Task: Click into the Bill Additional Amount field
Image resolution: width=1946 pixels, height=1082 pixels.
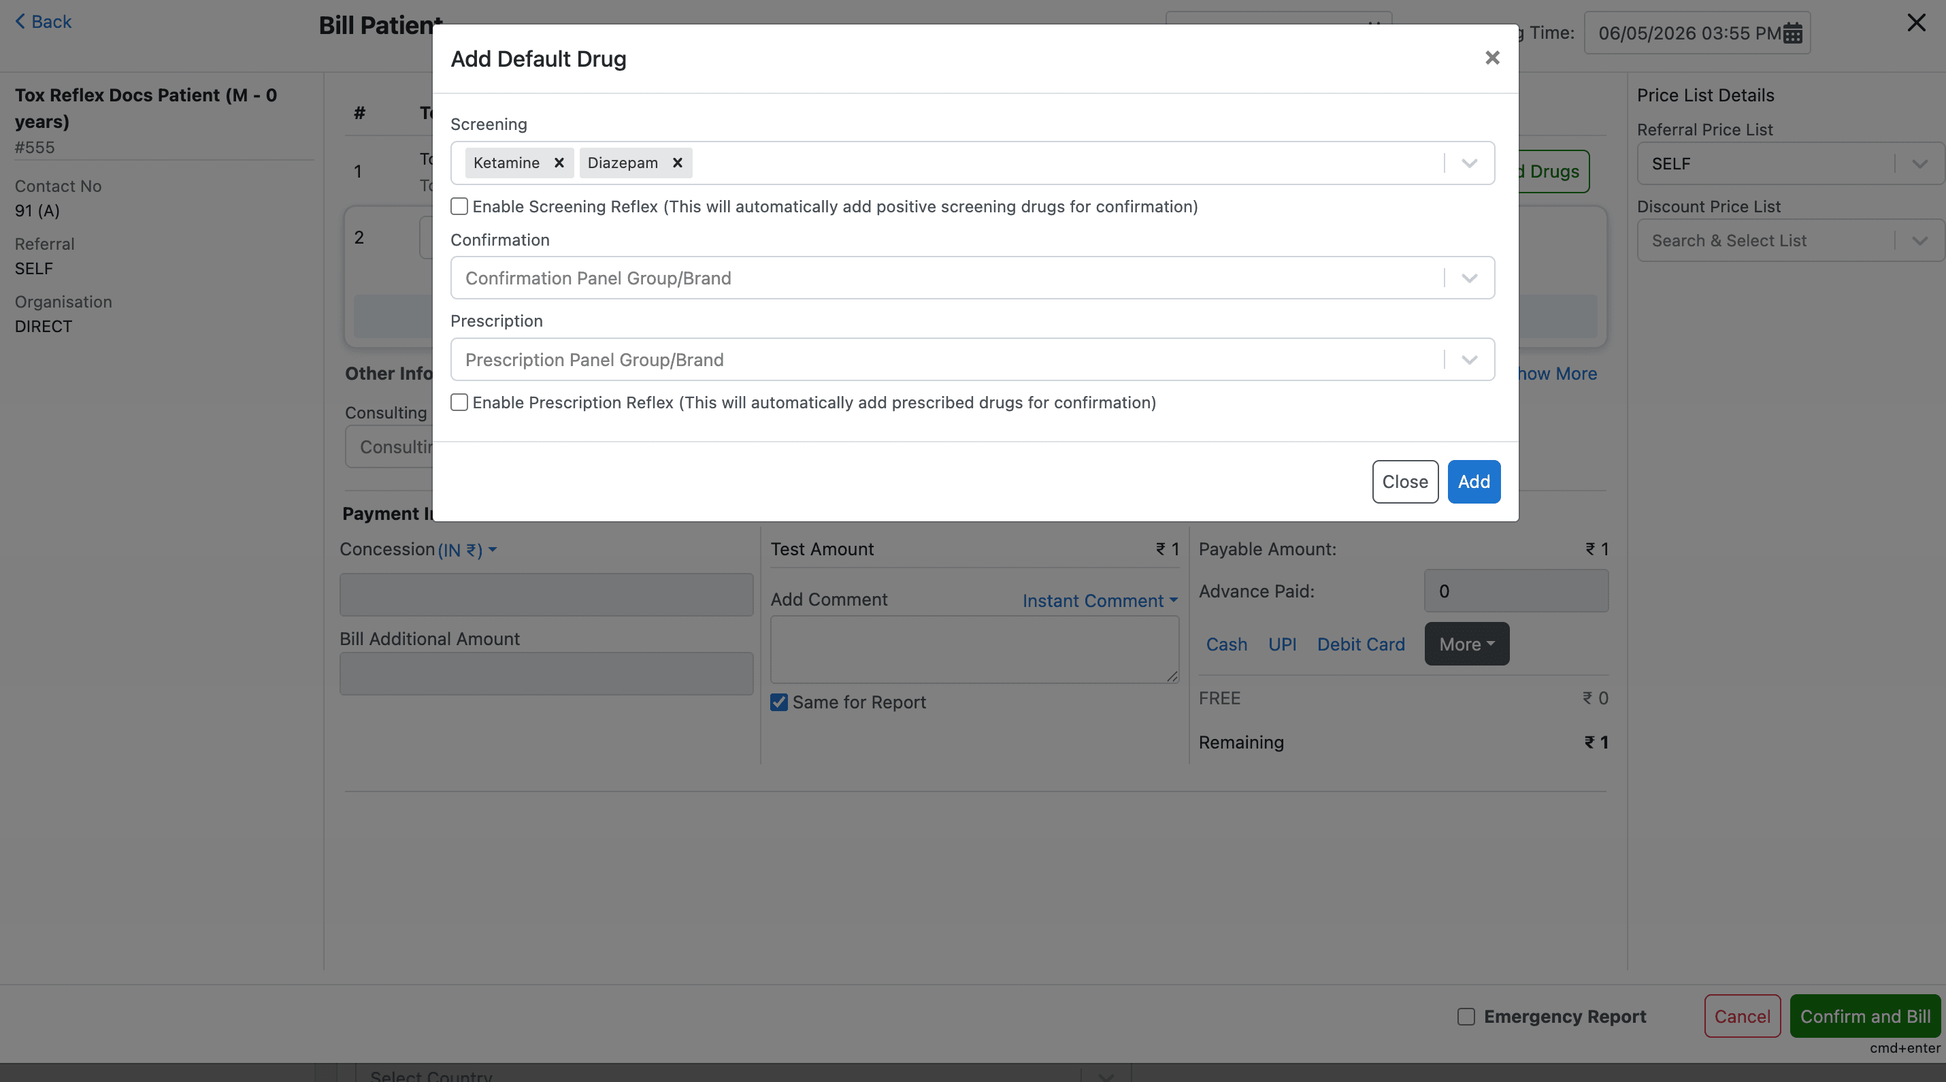Action: (x=546, y=673)
